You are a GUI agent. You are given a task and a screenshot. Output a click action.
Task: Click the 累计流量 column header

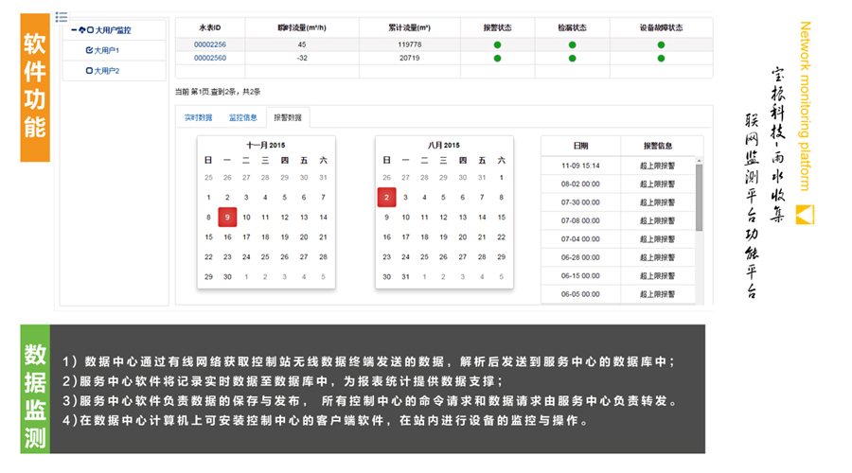pos(409,27)
